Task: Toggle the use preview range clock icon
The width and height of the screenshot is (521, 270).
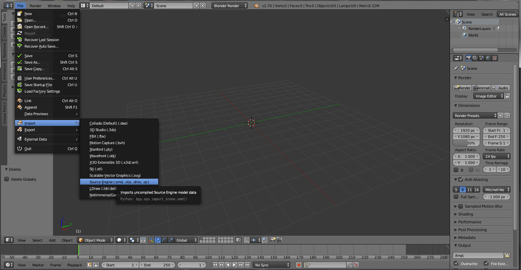Action: click(90, 265)
